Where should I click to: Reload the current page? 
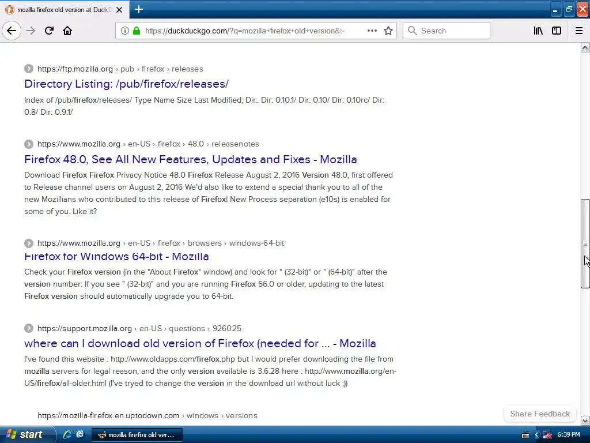(49, 31)
